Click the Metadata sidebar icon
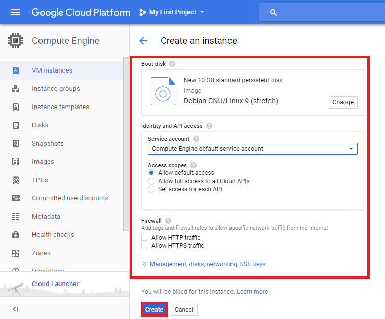This screenshot has height=319, width=385. coord(16,217)
